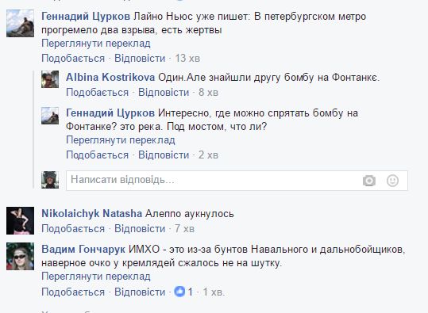View translation of Вадим Гончарук's comment
Viewport: 428px width, 313px height.
(96, 277)
